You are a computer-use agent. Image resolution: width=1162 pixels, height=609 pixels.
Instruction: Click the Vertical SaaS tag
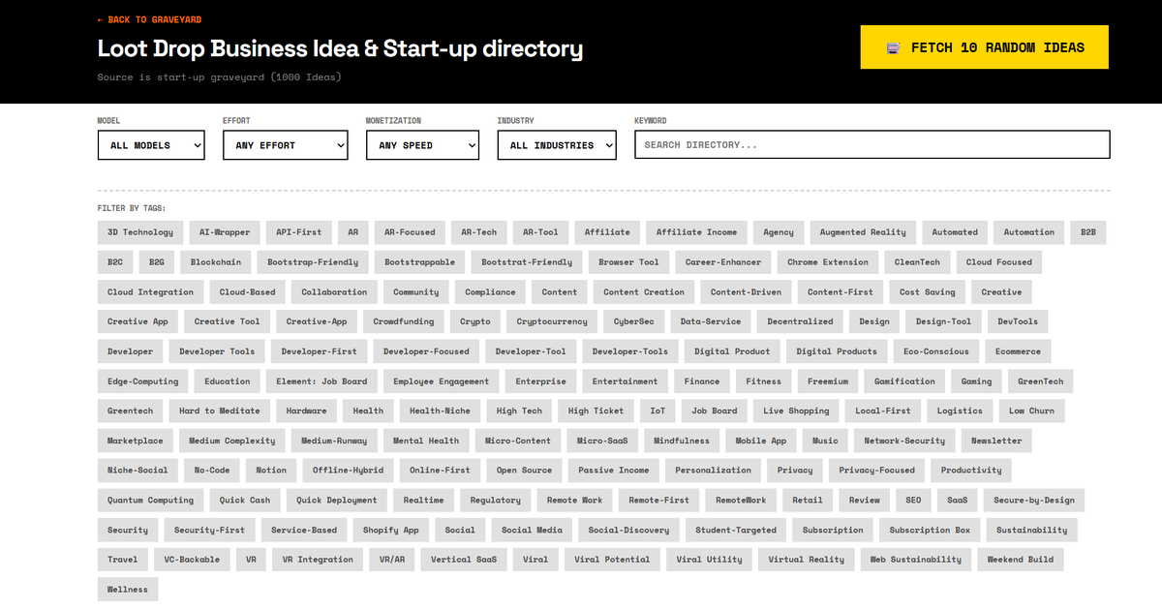coord(464,560)
